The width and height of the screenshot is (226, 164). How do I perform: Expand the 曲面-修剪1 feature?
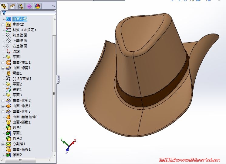pyautogui.click(x=3, y=68)
